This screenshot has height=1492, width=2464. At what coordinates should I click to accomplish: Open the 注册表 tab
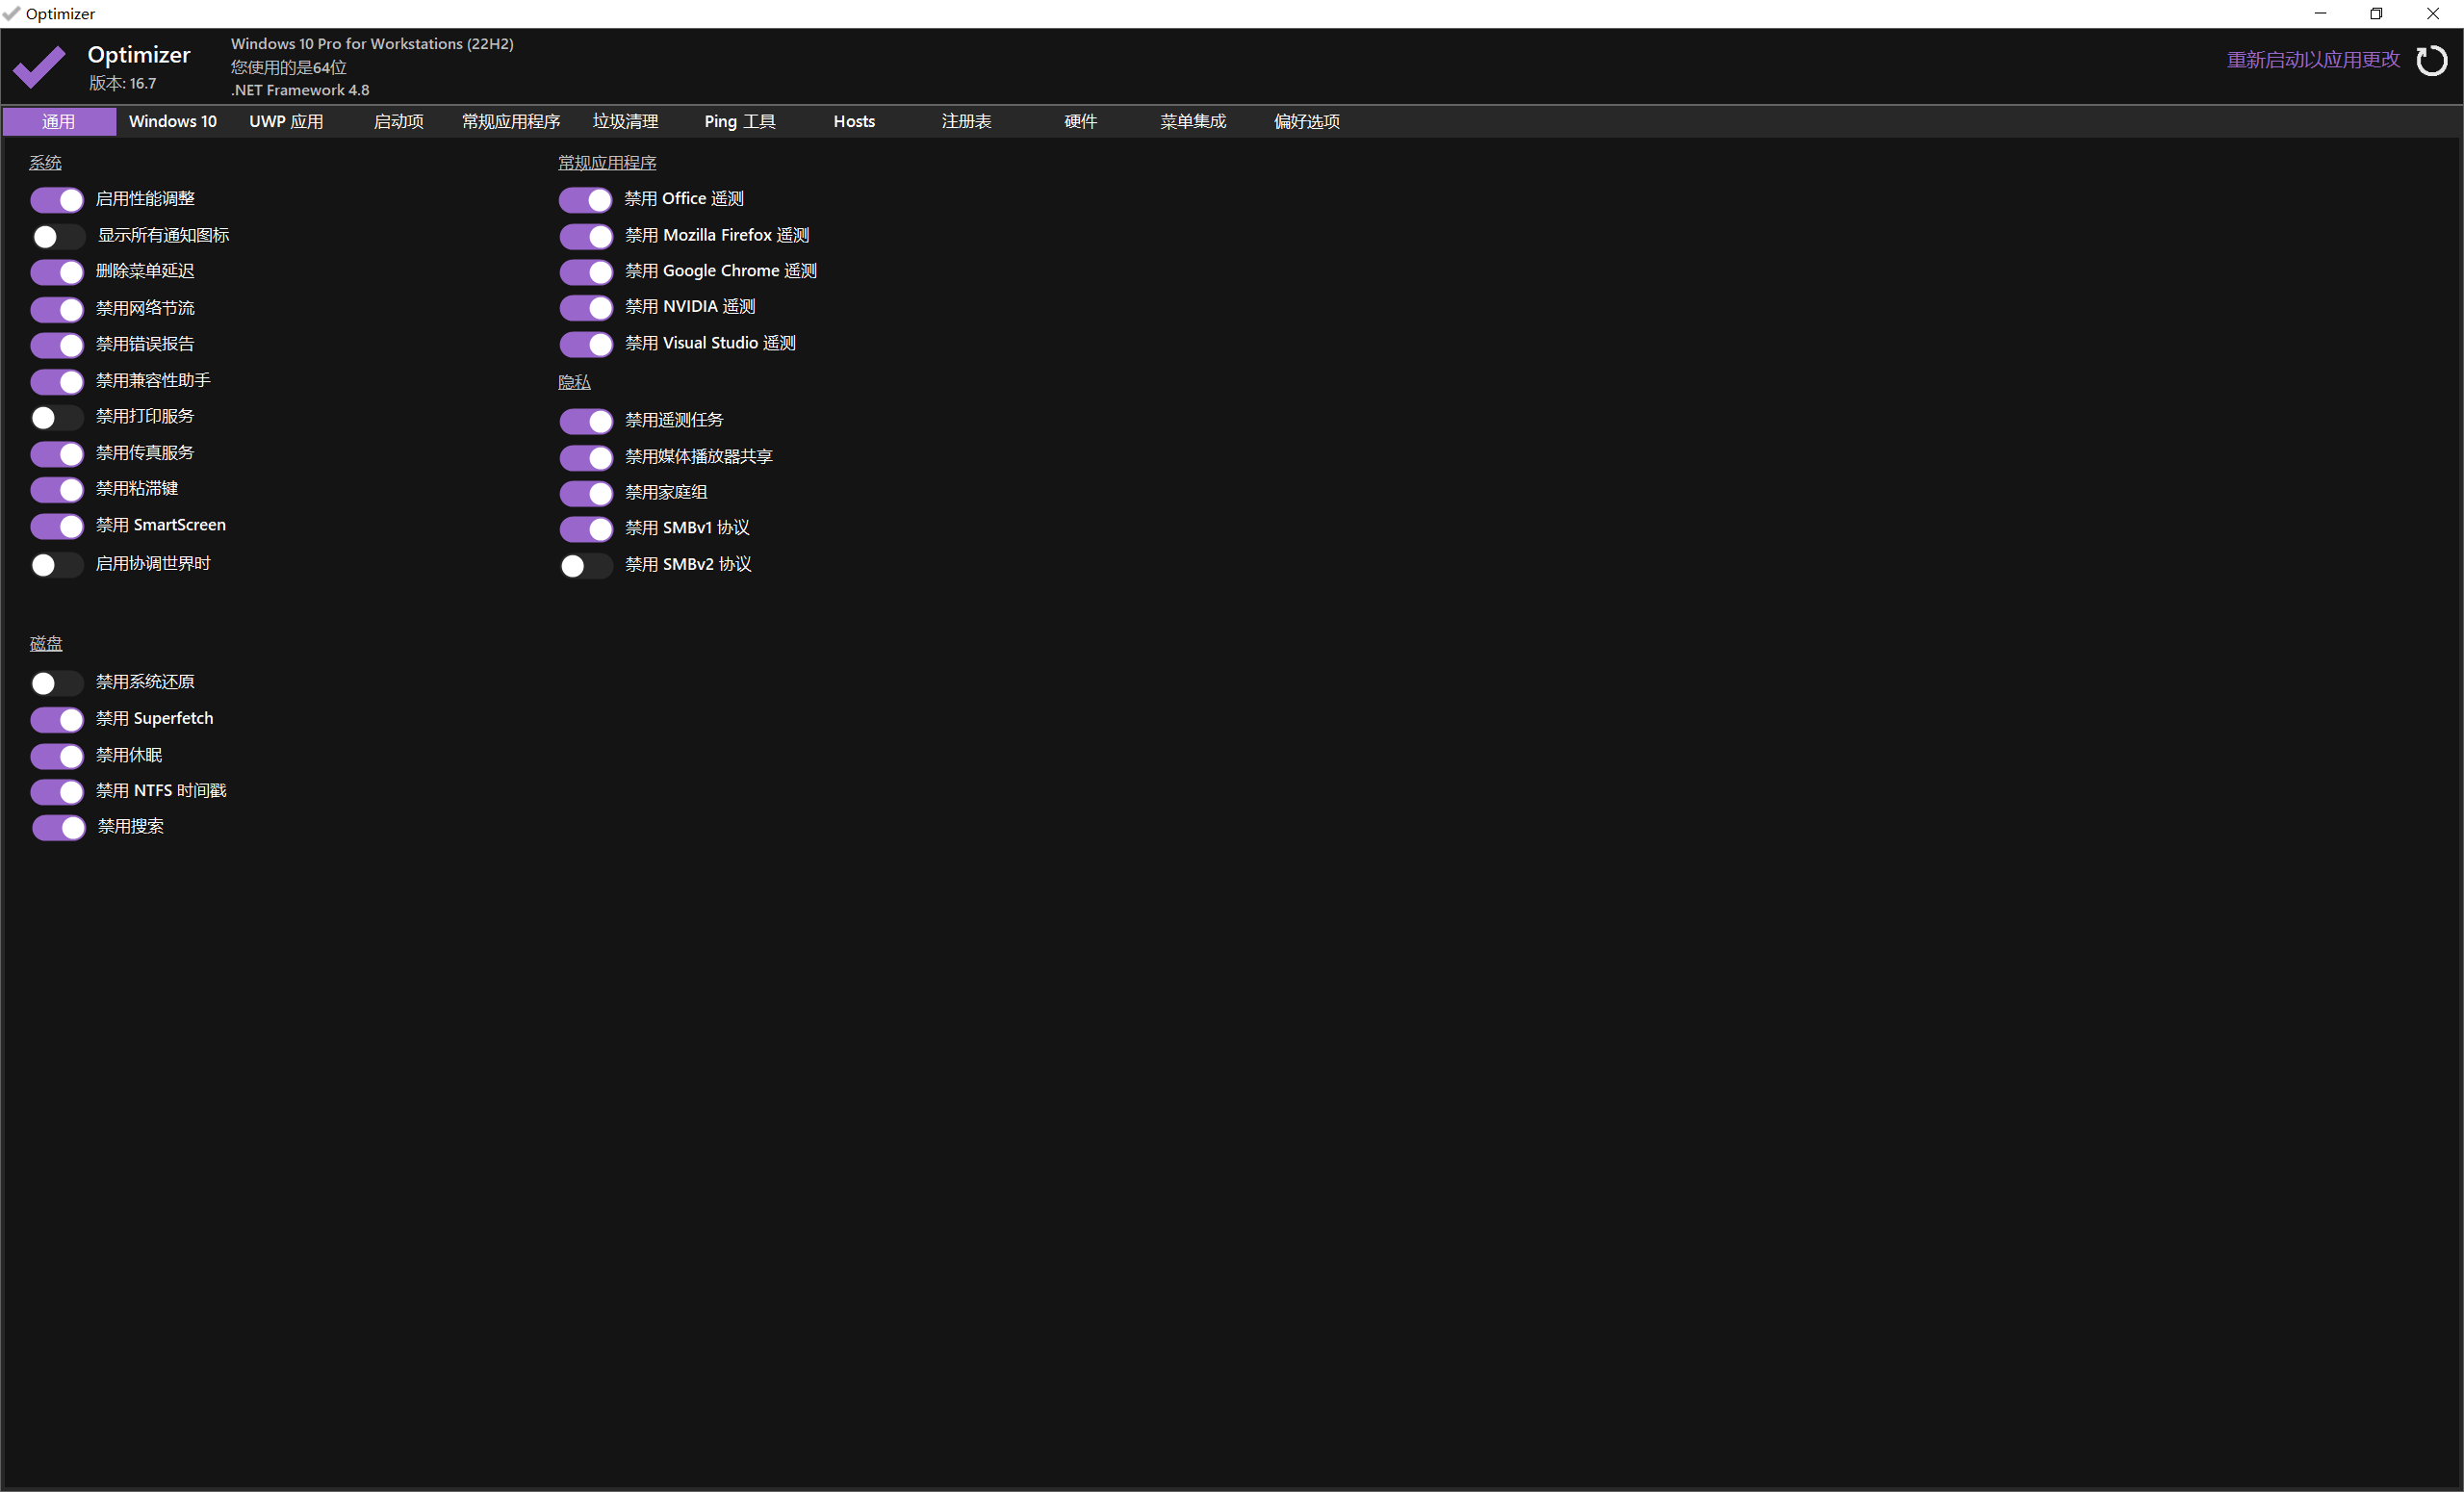pos(967,122)
